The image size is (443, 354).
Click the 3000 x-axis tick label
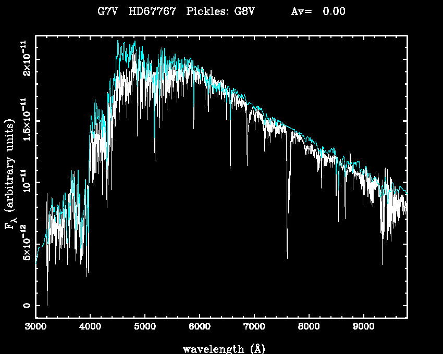pos(35,327)
